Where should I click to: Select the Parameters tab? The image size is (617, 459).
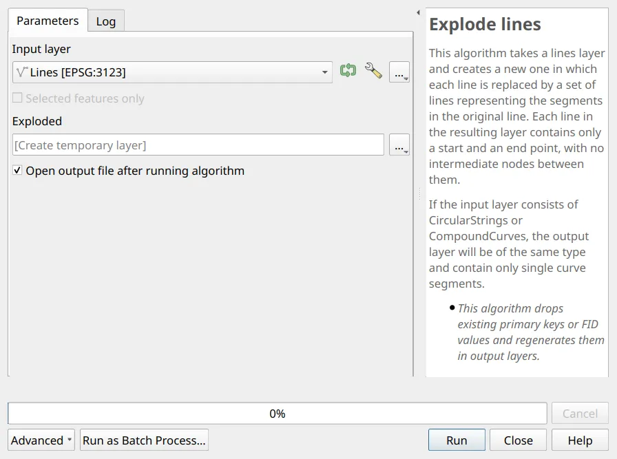(x=48, y=21)
